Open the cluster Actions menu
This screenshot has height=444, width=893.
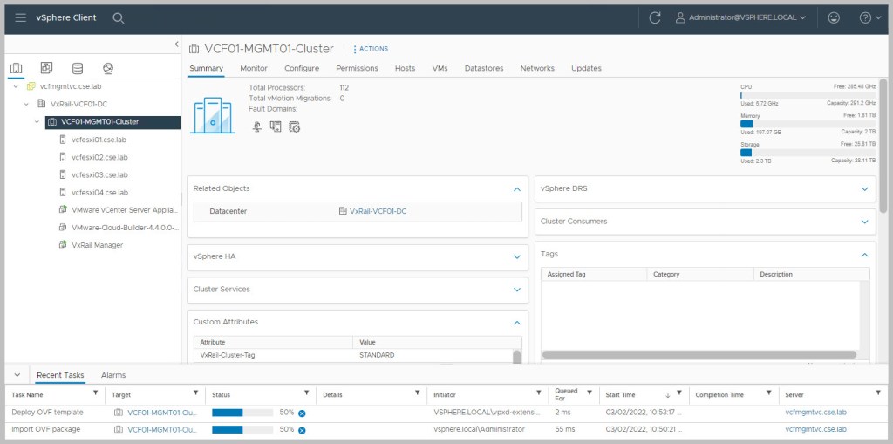[x=371, y=49]
